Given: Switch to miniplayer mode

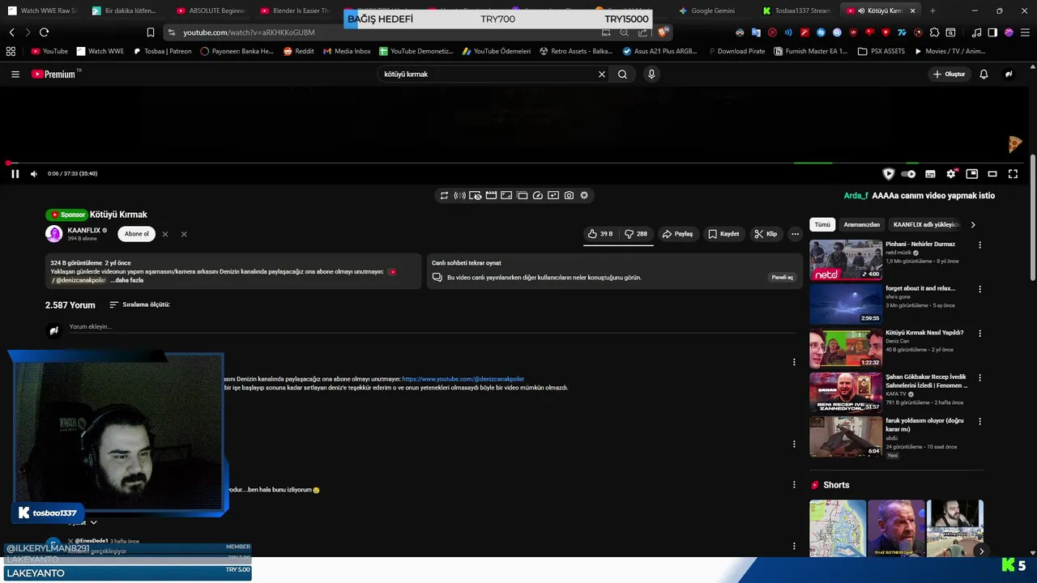Looking at the screenshot, I should (x=972, y=174).
